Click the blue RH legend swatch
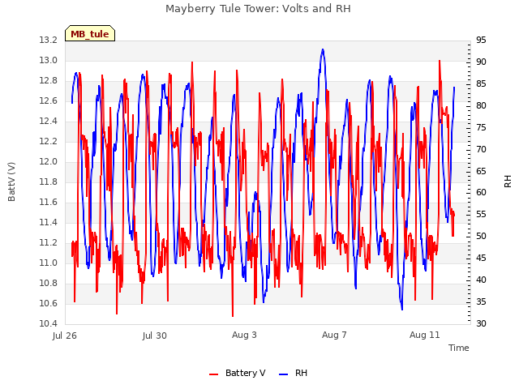The height and width of the screenshot is (389, 519). point(284,374)
